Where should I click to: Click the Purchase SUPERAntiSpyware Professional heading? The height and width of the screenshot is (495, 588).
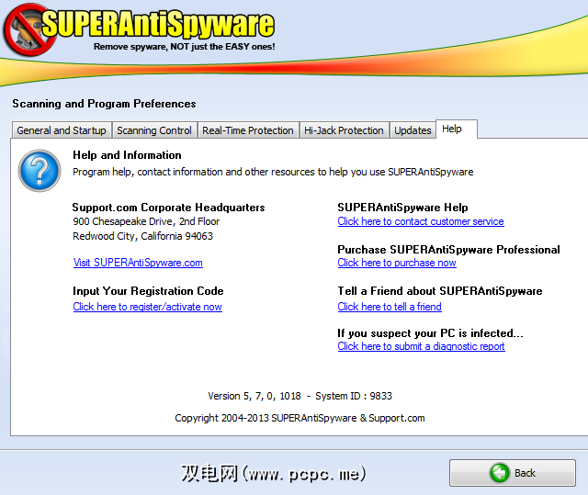[448, 250]
